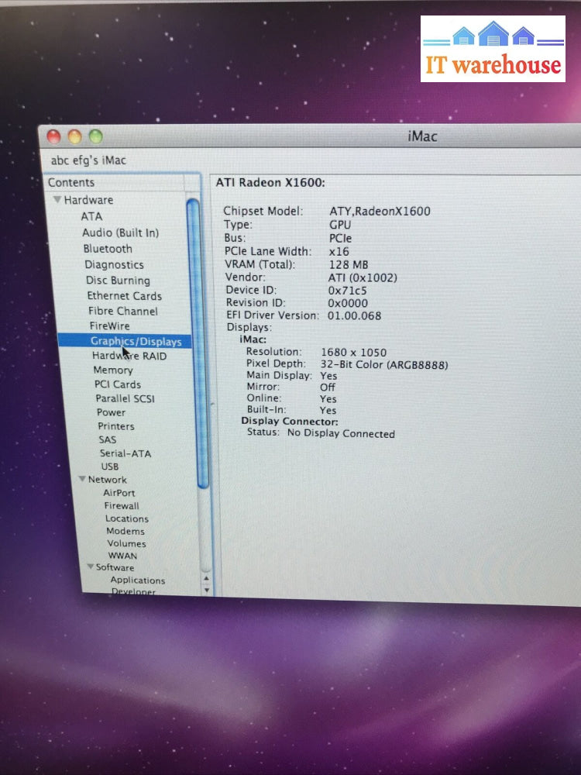Open USB device information
The width and height of the screenshot is (581, 775).
click(x=110, y=467)
